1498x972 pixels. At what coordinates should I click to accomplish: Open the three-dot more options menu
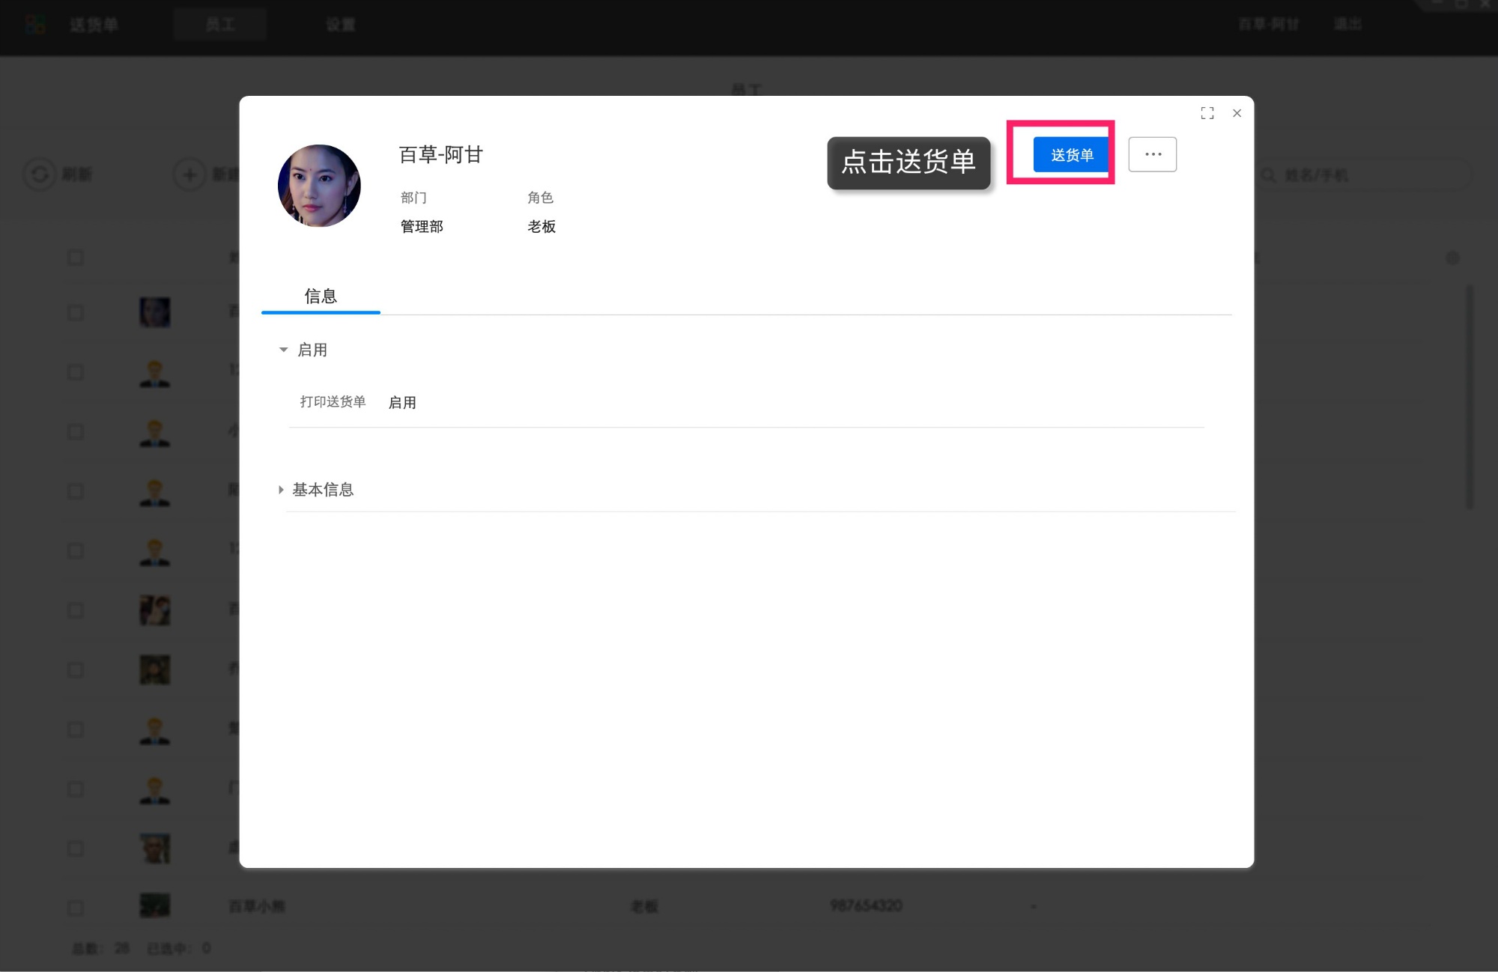click(1152, 154)
